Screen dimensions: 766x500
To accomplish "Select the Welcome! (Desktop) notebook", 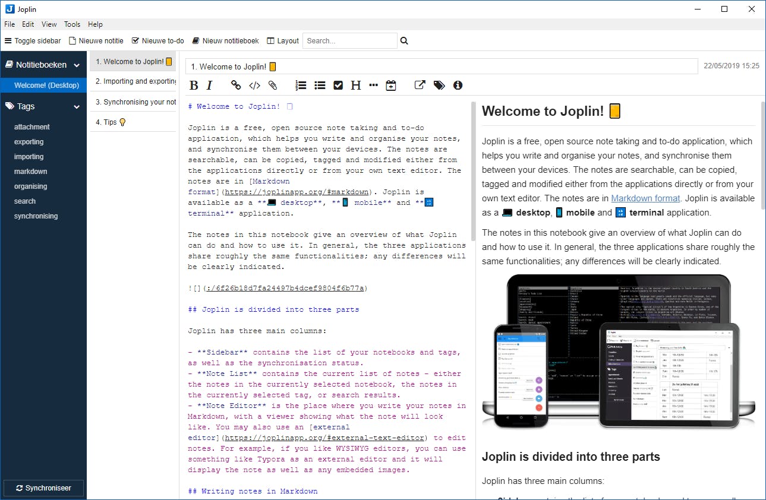I will (x=43, y=85).
